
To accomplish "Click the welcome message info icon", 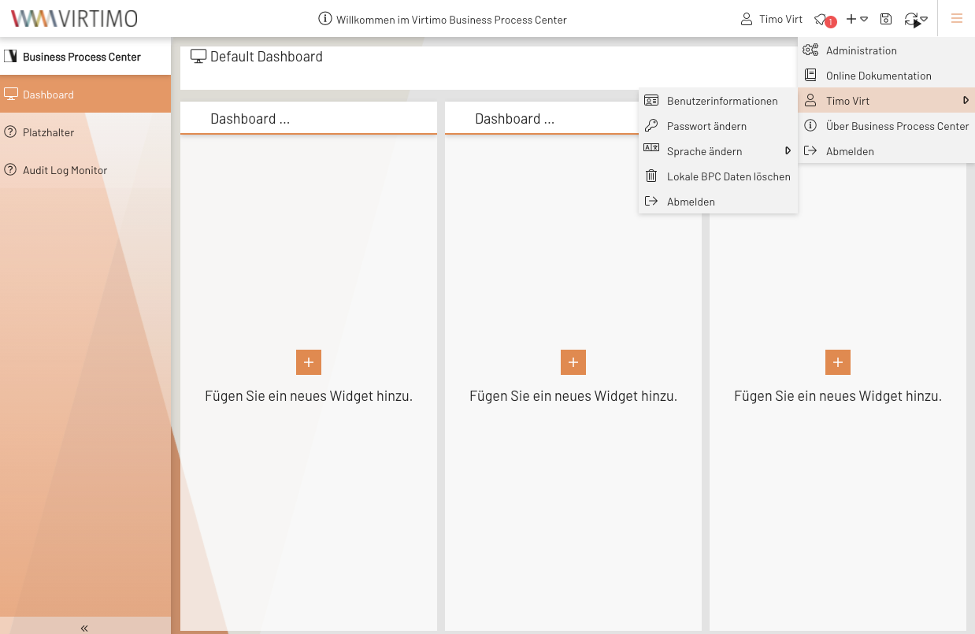I will tap(324, 19).
